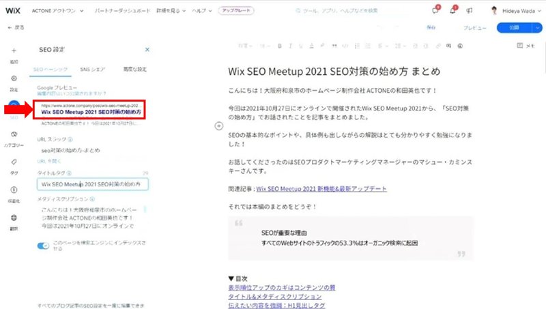This screenshot has height=309, width=546.
Task: Open the notes (メモ) panel
Action: click(x=526, y=46)
